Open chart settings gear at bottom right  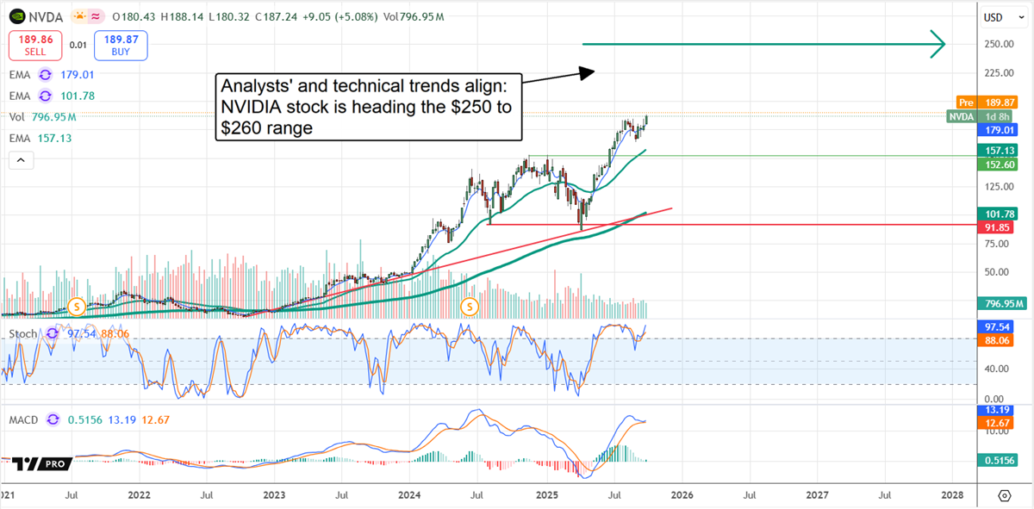click(x=1004, y=496)
